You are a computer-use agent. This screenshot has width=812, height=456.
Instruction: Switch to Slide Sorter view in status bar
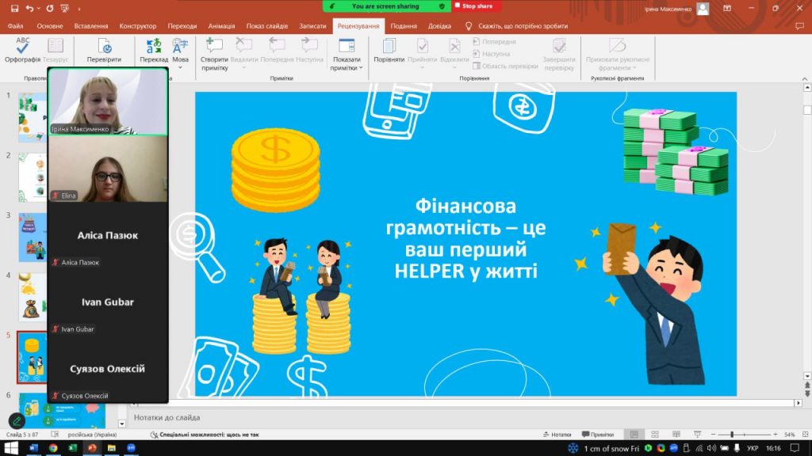tap(653, 435)
